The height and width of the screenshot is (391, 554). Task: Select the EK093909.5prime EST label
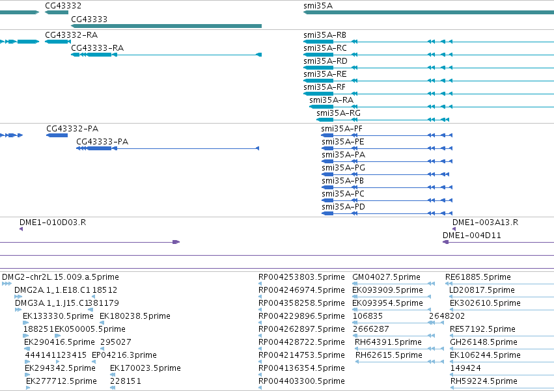coord(387,290)
